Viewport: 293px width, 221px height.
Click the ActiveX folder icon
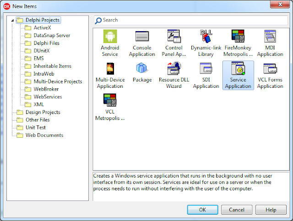click(x=28, y=28)
